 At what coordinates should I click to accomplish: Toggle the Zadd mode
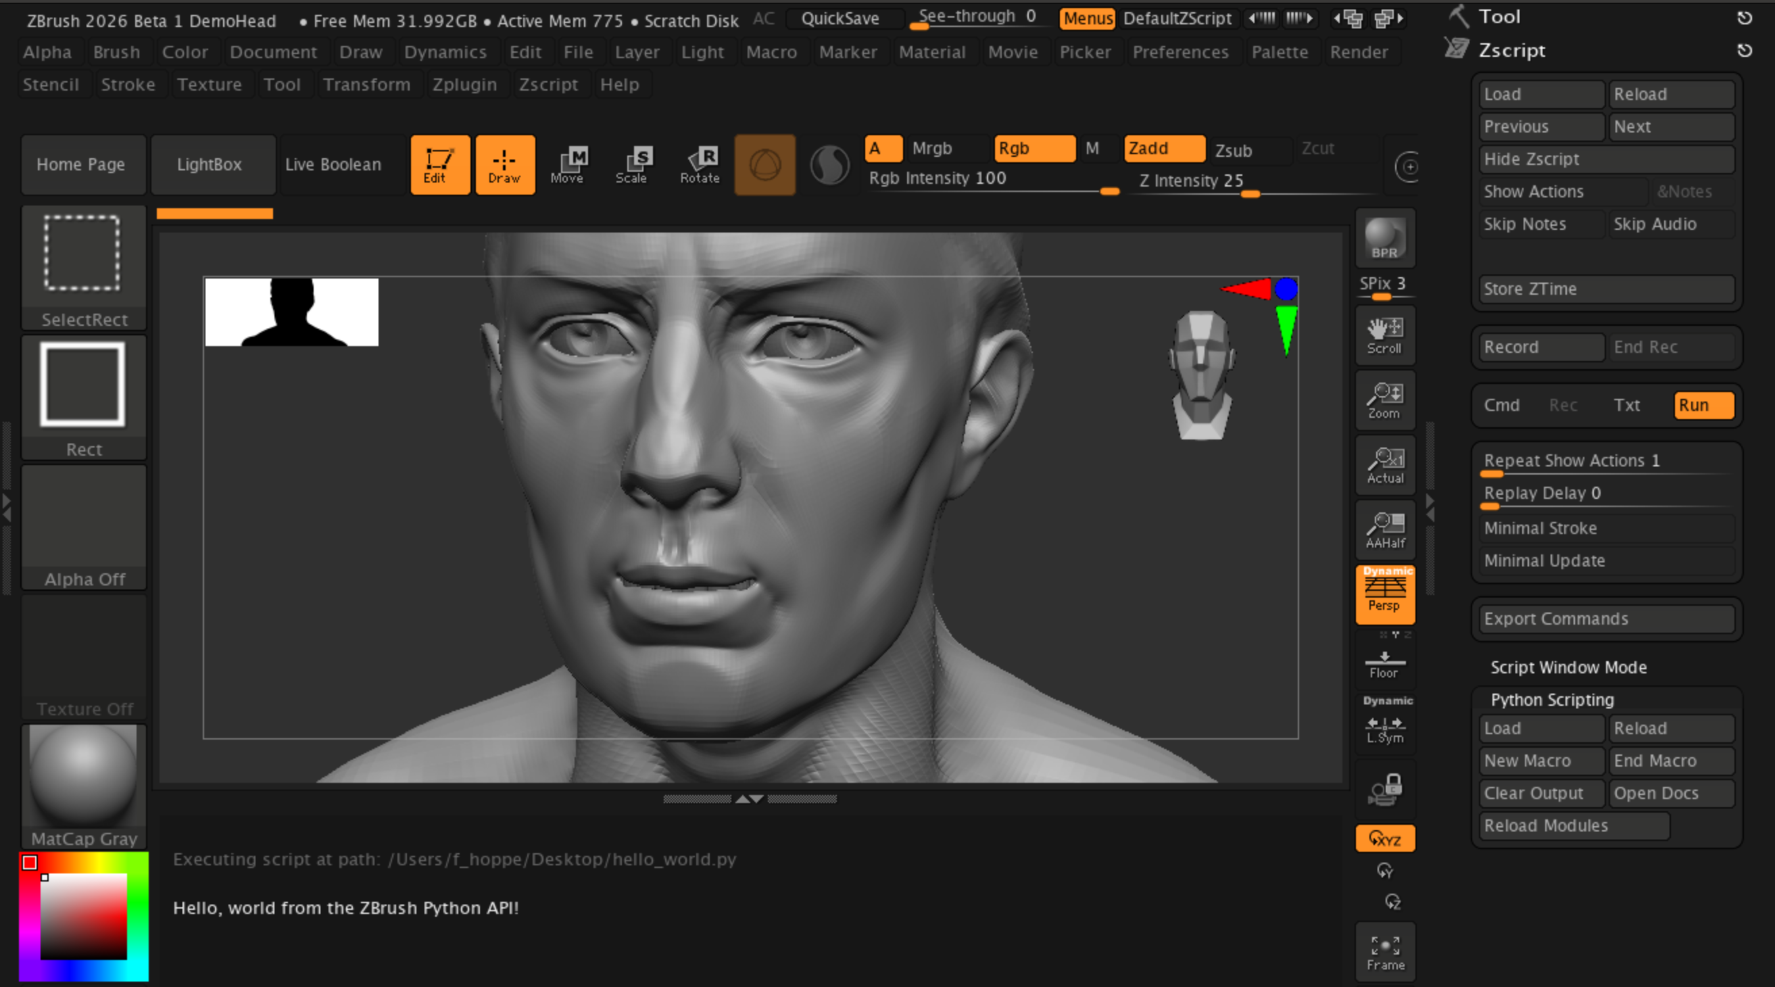[1165, 148]
